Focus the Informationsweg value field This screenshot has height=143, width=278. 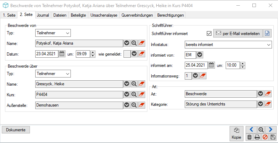[188, 76]
